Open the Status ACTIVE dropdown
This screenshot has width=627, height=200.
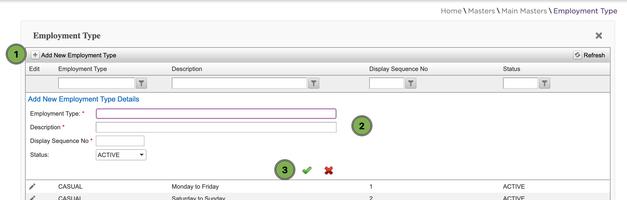[121, 155]
